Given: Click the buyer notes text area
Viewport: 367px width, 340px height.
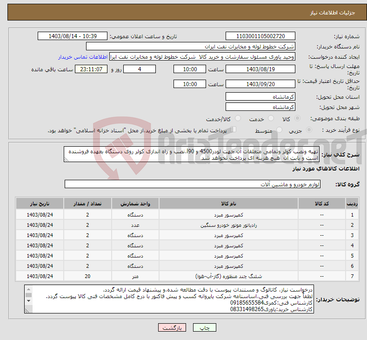Looking at the screenshot, I should (169, 299).
